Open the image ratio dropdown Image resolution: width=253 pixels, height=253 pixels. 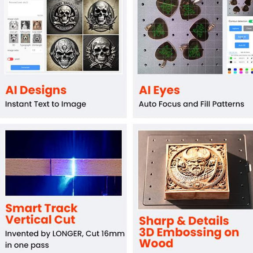(x=37, y=50)
